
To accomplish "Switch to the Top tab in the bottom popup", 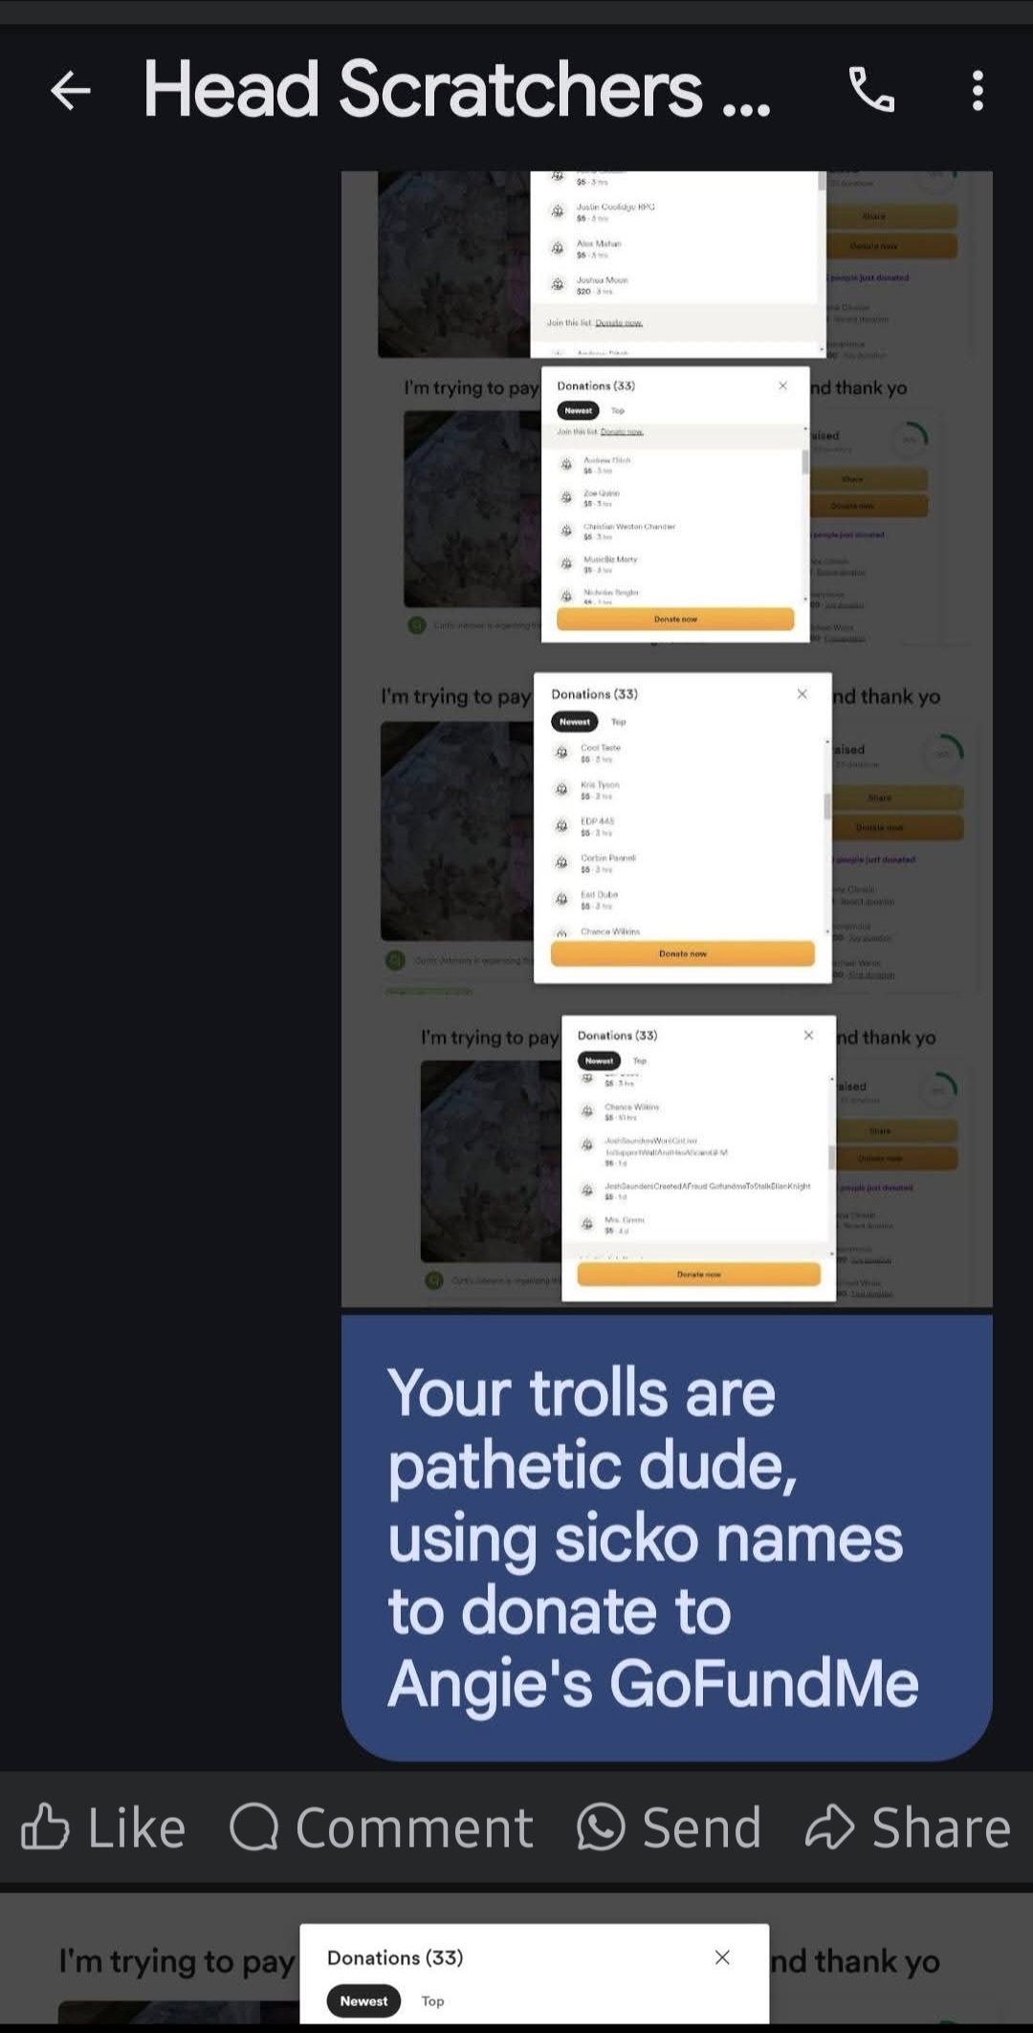I will [x=433, y=2000].
